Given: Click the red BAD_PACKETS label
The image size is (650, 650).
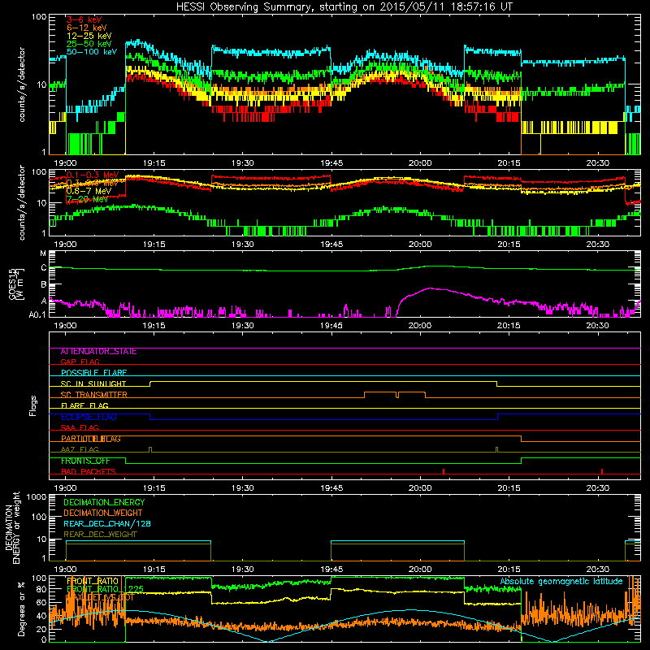Looking at the screenshot, I should (x=89, y=471).
